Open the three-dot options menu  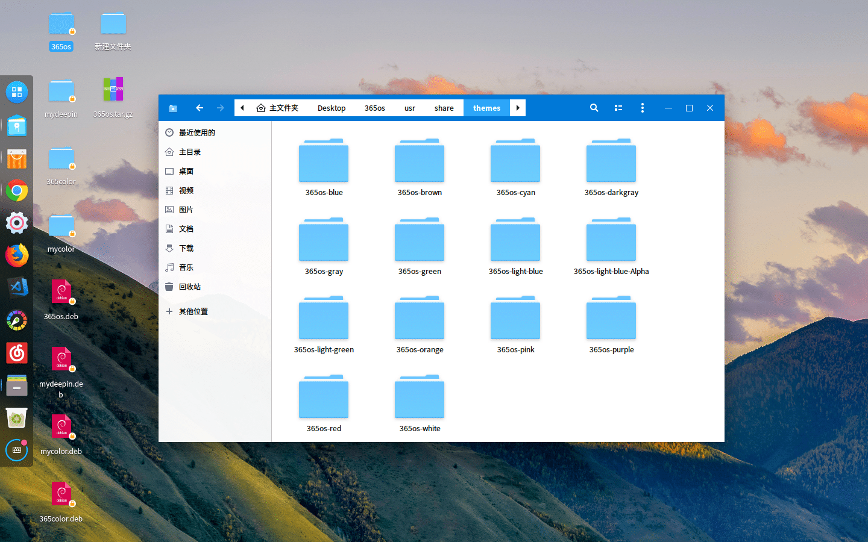pos(643,108)
